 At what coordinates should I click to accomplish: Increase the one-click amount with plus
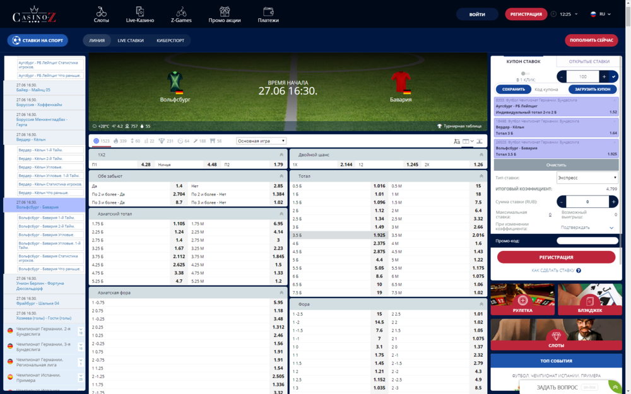(604, 76)
